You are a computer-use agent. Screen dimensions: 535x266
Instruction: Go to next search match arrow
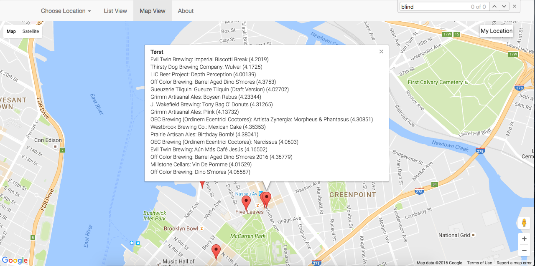504,6
